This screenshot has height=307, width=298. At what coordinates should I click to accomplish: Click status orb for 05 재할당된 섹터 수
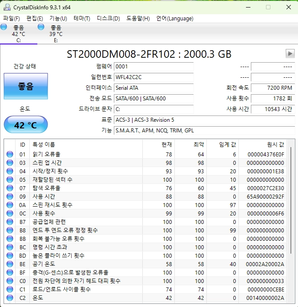click(x=10, y=179)
